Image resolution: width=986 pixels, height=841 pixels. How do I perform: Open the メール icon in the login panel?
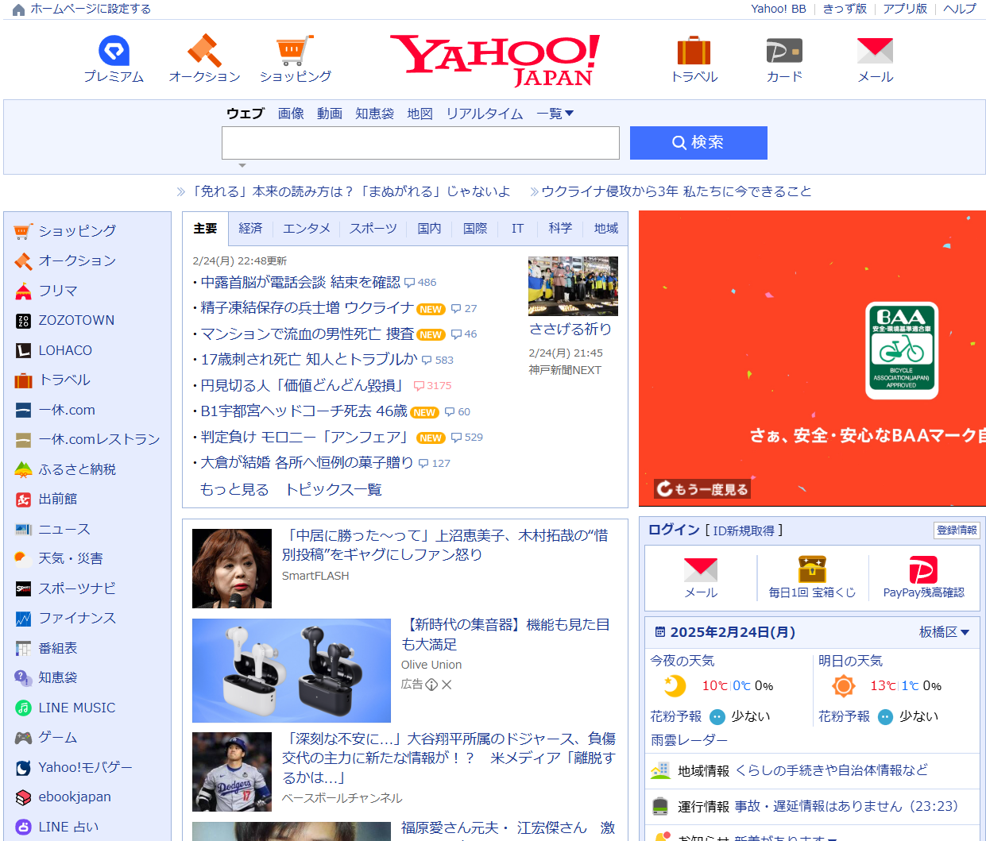pos(701,569)
